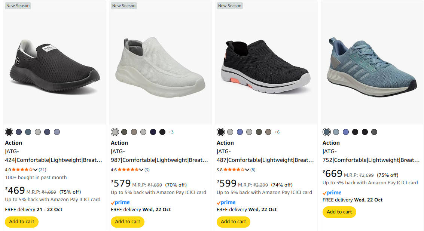Select the white swatch of ATG-987
The width and height of the screenshot is (424, 231).
(x=115, y=132)
